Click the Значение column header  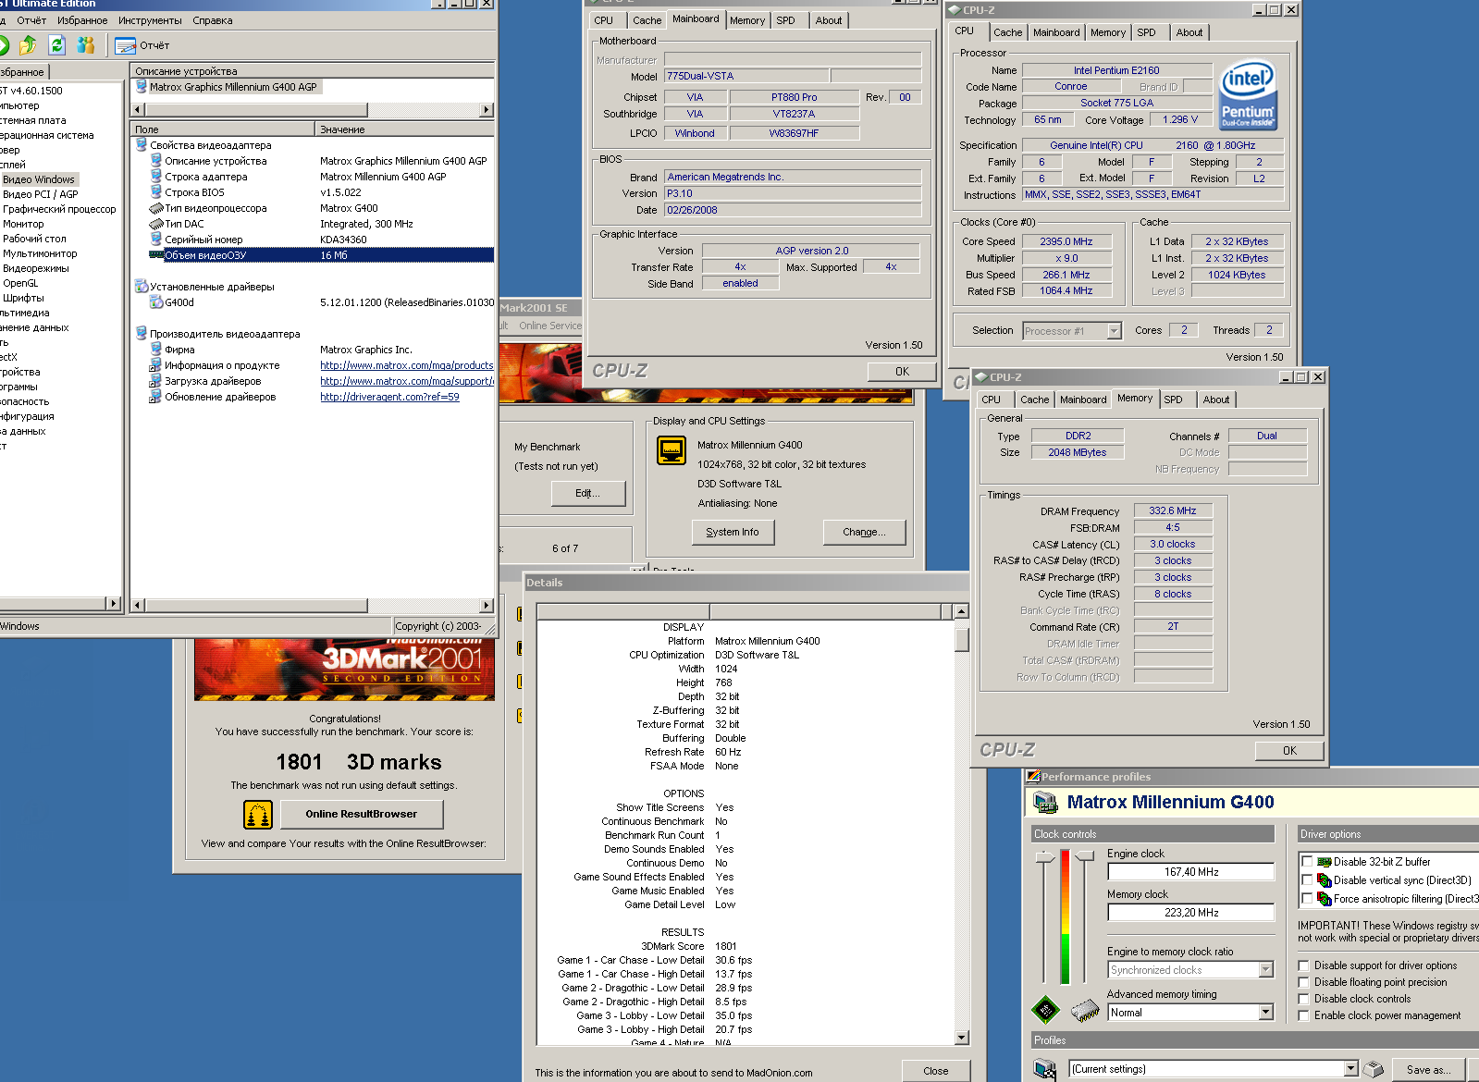click(x=404, y=129)
